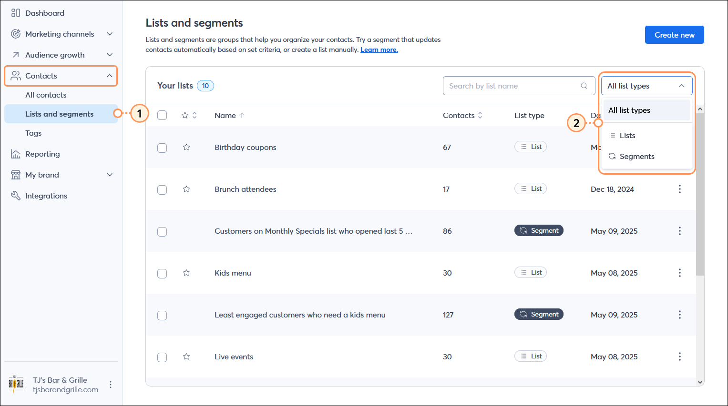Open Least engaged customers segment
The image size is (728, 406).
[x=300, y=315]
